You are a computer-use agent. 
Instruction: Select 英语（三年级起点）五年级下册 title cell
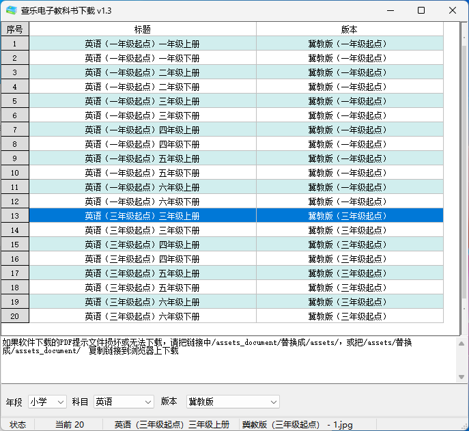point(143,288)
